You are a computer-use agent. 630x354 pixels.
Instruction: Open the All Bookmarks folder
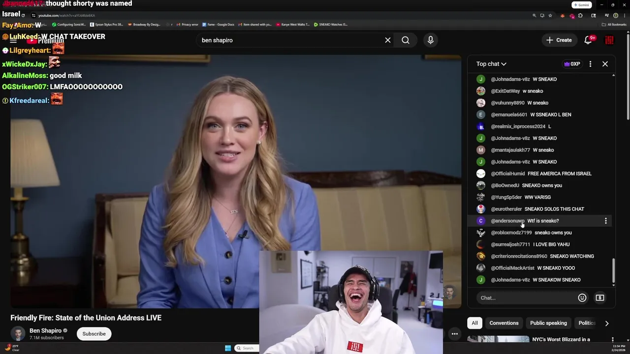[x=614, y=25]
